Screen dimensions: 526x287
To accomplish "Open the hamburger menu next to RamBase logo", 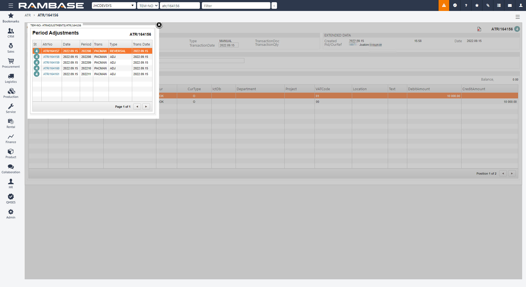I will (11, 5).
